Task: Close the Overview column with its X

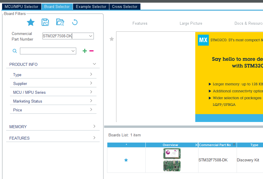Action: [x=196, y=145]
